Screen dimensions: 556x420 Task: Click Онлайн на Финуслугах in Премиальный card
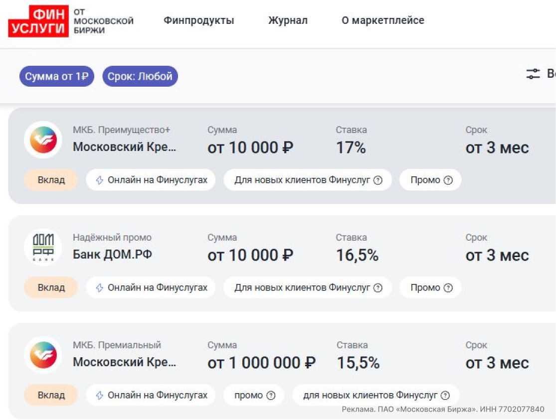pos(151,395)
